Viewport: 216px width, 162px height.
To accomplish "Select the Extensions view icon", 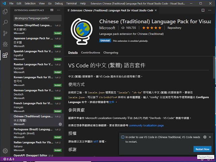I will click(x=5, y=55).
